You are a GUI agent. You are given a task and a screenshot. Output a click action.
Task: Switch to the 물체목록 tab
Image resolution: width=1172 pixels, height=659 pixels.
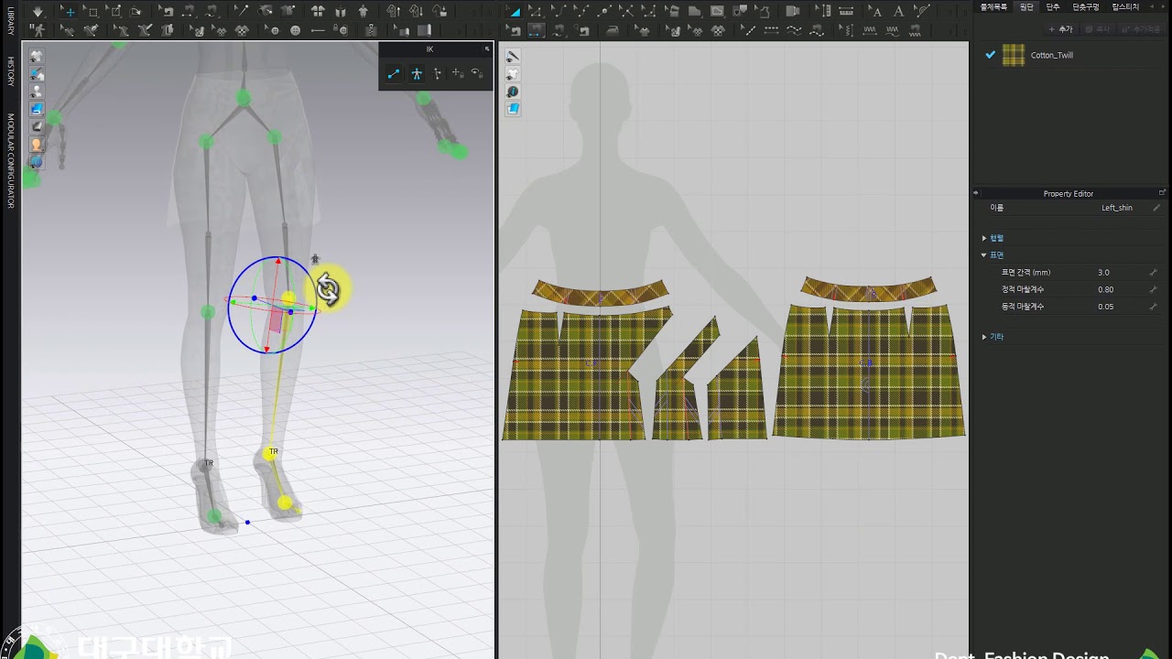[993, 6]
